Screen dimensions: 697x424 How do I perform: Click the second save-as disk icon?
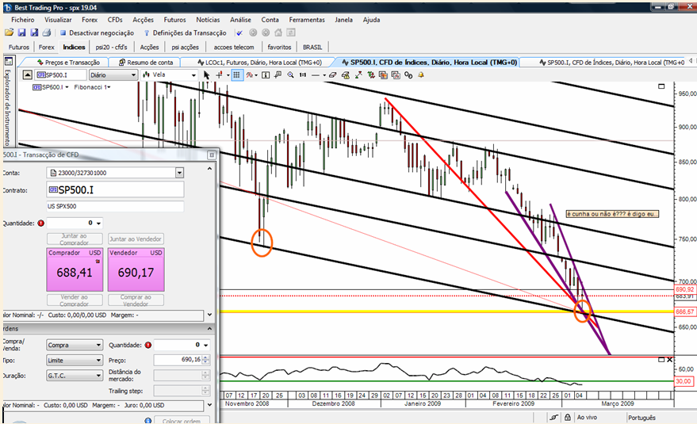coord(34,32)
